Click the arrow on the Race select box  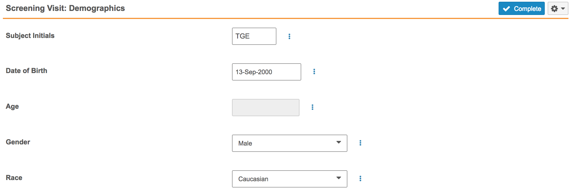tap(339, 178)
